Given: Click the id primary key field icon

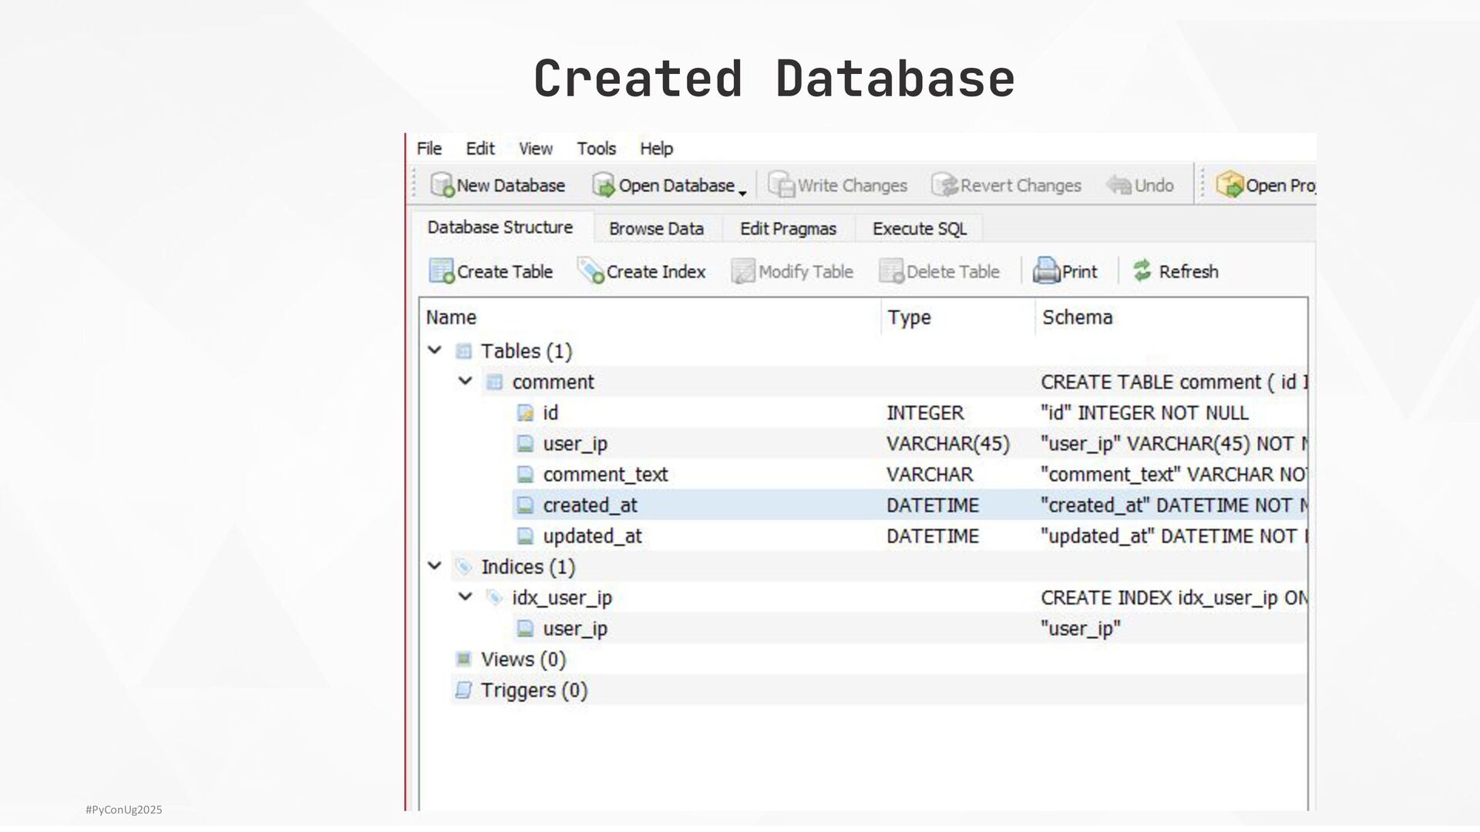Looking at the screenshot, I should [525, 413].
